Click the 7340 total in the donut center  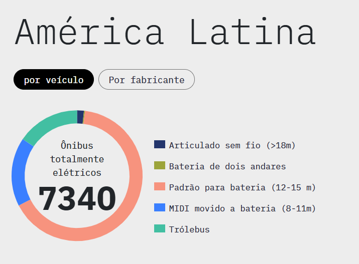point(77,199)
